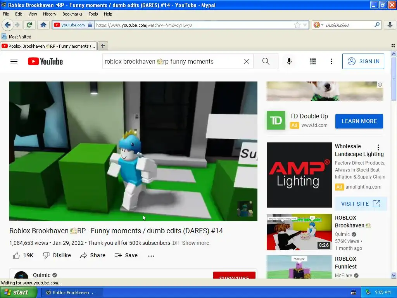
Task: Click the SIGN IN button
Action: click(x=363, y=61)
